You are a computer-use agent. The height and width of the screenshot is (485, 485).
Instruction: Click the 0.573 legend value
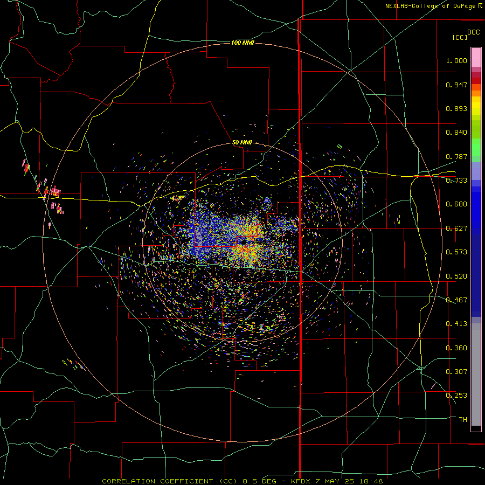click(x=456, y=252)
